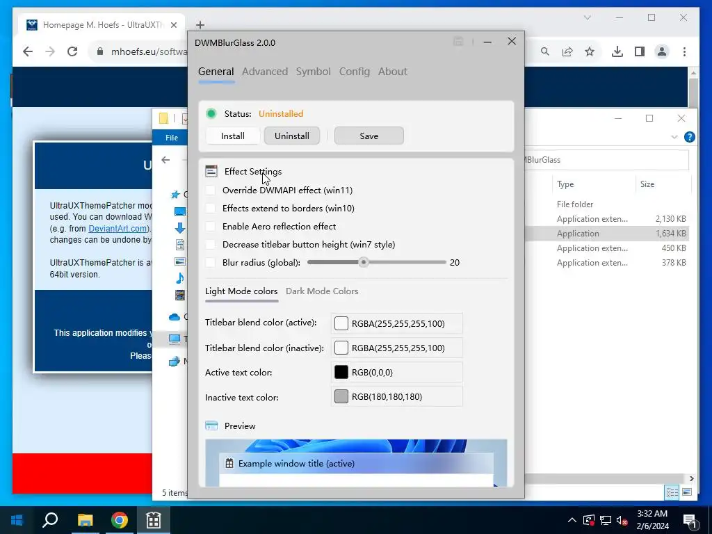Toggle Chrome side panel icon
Screen dimensions: 712x534
(640, 51)
